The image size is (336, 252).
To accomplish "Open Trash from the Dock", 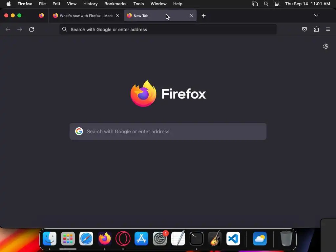I will click(286, 239).
